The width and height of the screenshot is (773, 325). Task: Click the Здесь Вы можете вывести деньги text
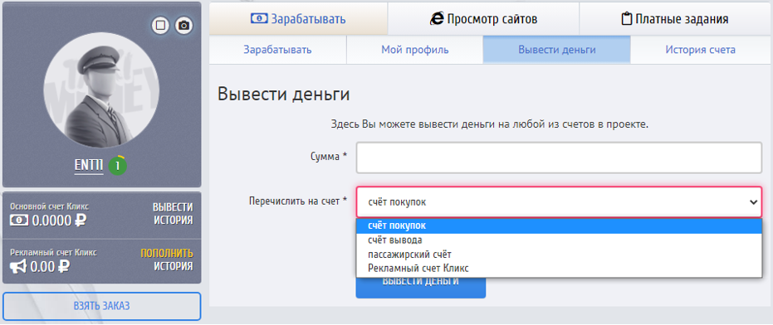click(490, 124)
